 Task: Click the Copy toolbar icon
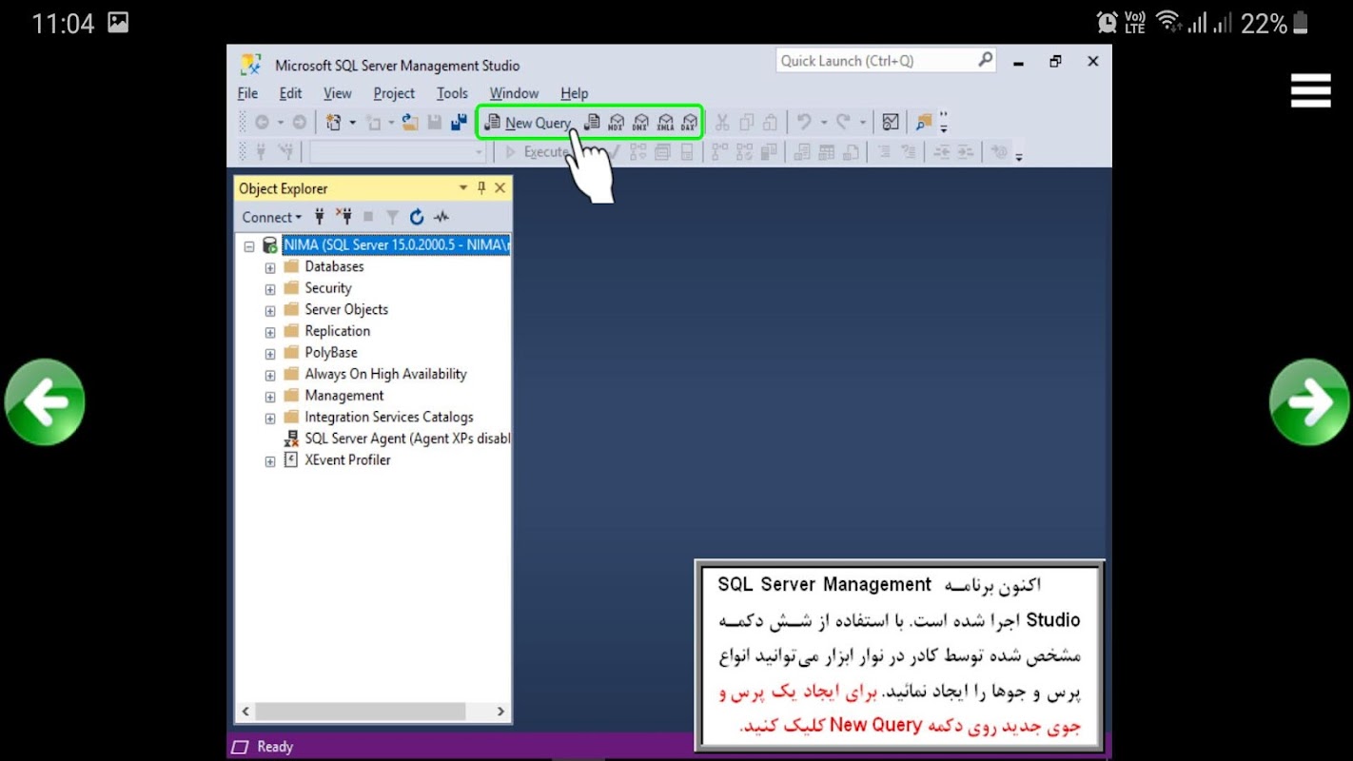tap(747, 123)
